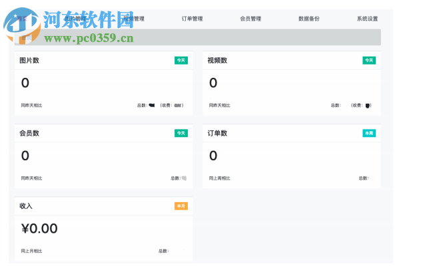Select the 订单数 card title
Image resolution: width=425 pixels, height=280 pixels.
[217, 133]
